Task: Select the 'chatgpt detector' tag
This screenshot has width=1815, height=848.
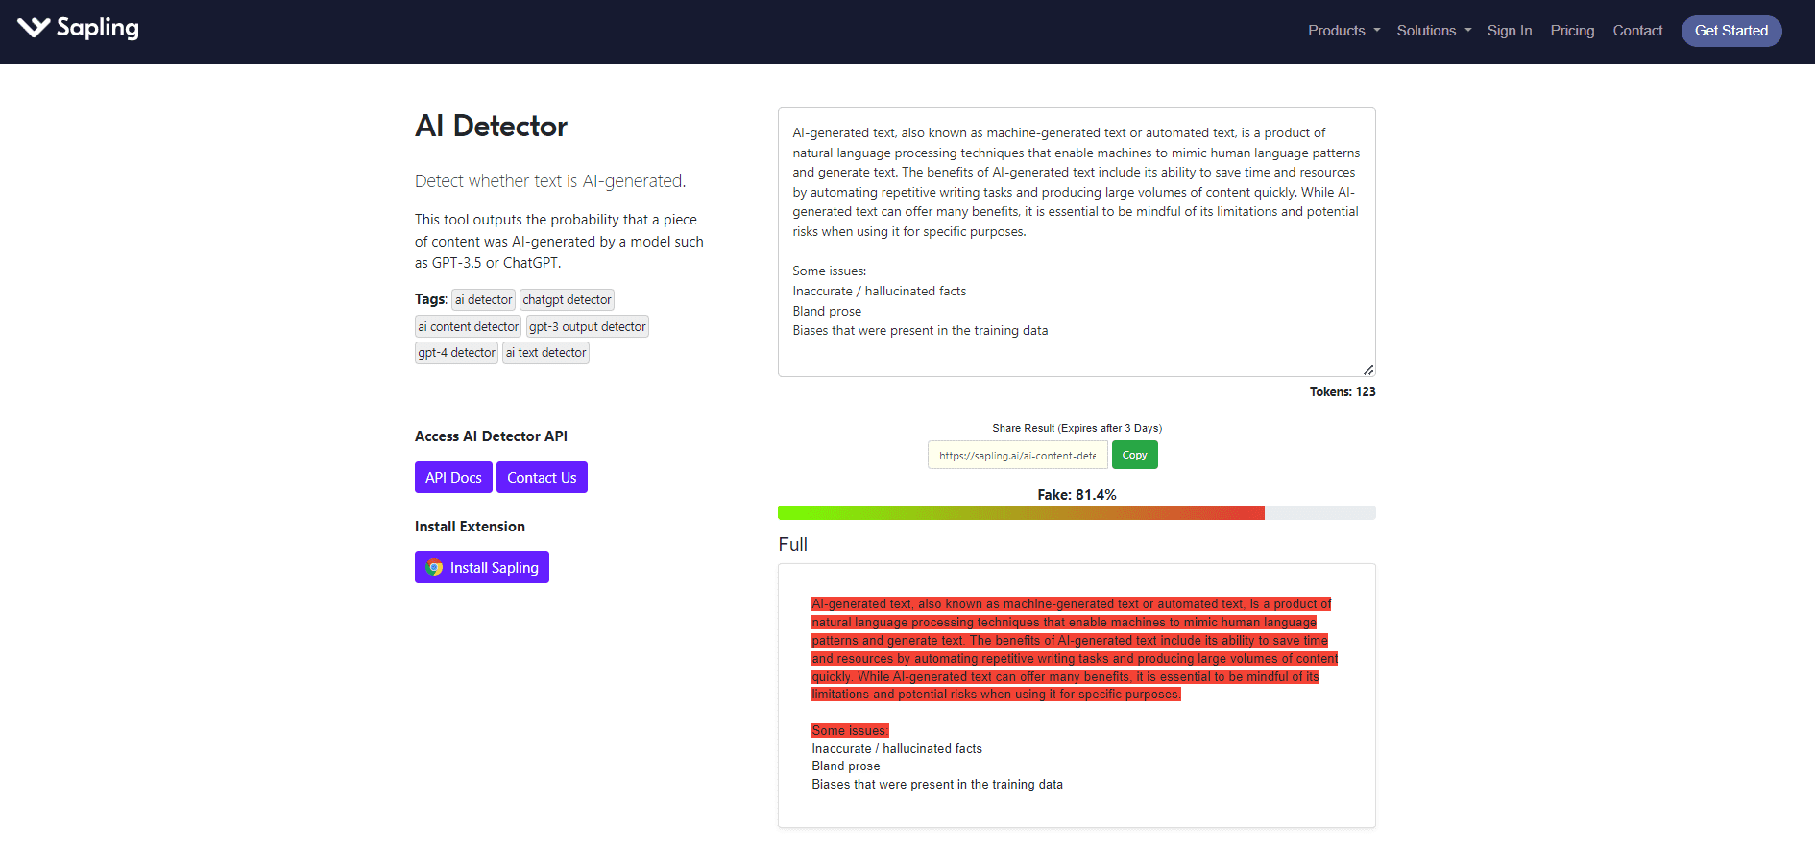Action: (x=567, y=300)
